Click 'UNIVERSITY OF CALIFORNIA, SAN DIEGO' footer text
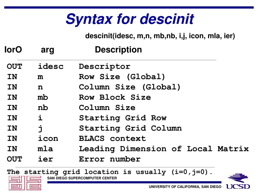Viewport: 258px width, 193px height. click(185, 187)
